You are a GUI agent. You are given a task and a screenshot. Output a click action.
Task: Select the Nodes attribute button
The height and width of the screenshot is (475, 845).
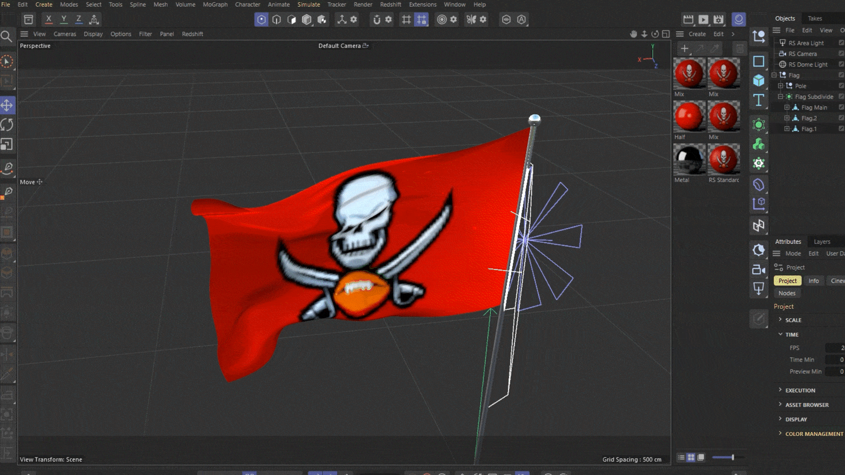coord(787,293)
